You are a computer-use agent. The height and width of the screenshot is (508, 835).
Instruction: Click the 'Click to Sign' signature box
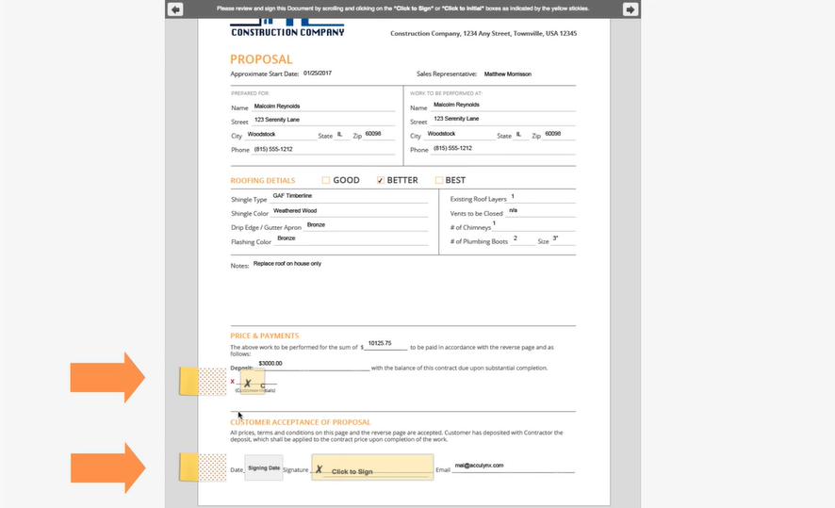[x=372, y=467]
